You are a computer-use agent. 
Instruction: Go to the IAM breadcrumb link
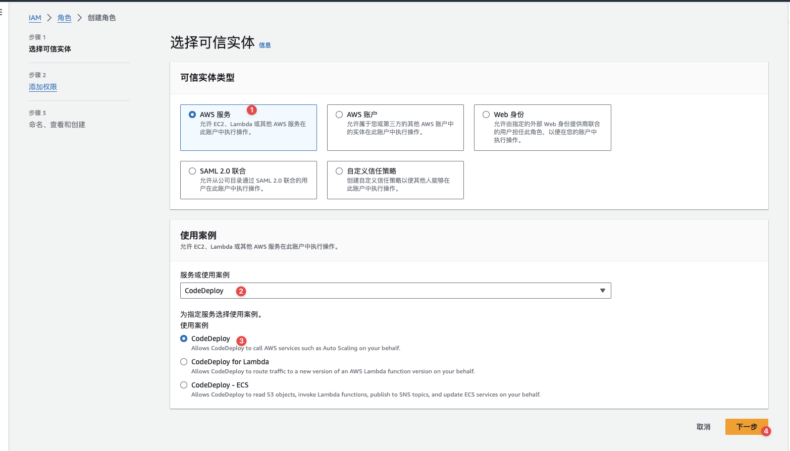pos(35,18)
